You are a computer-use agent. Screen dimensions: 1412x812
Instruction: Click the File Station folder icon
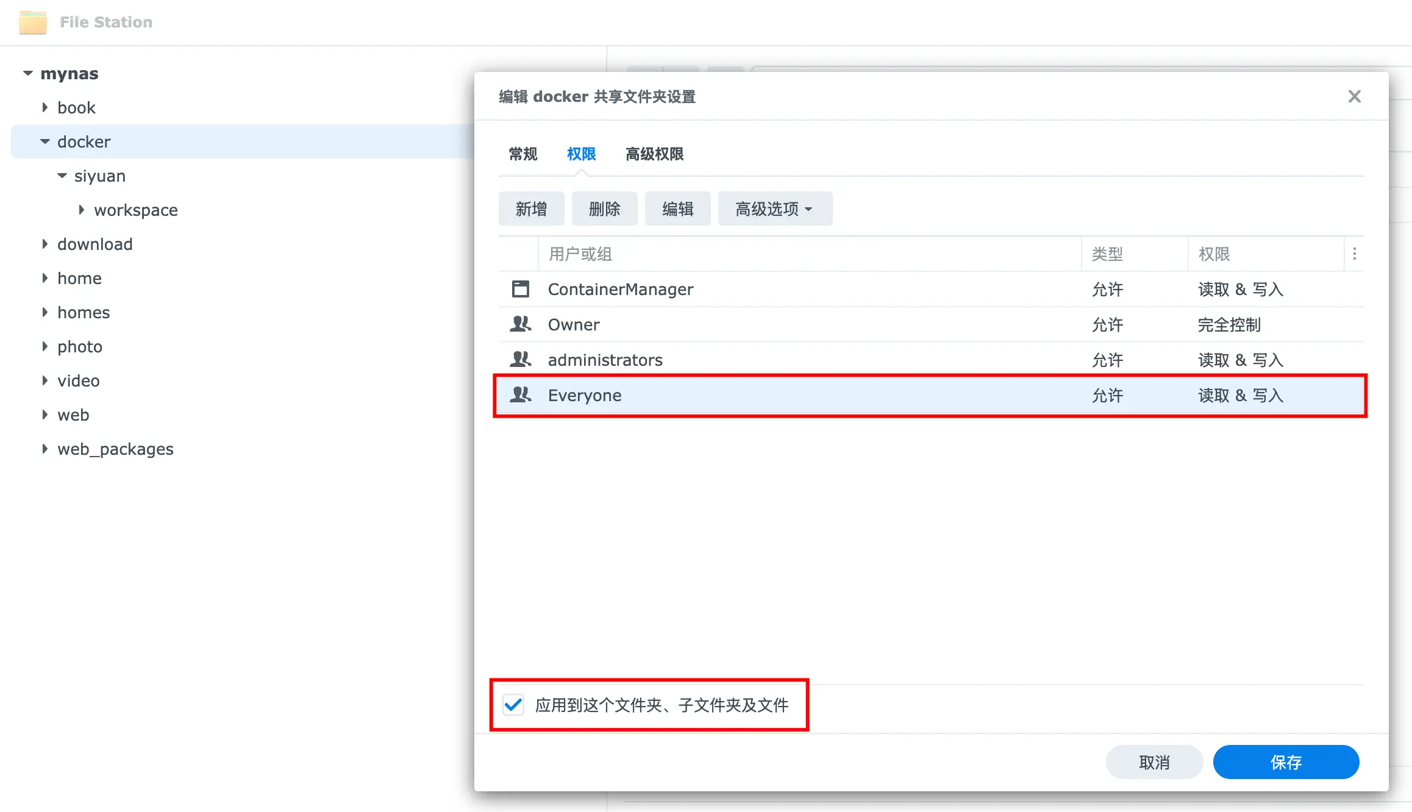pyautogui.click(x=32, y=23)
